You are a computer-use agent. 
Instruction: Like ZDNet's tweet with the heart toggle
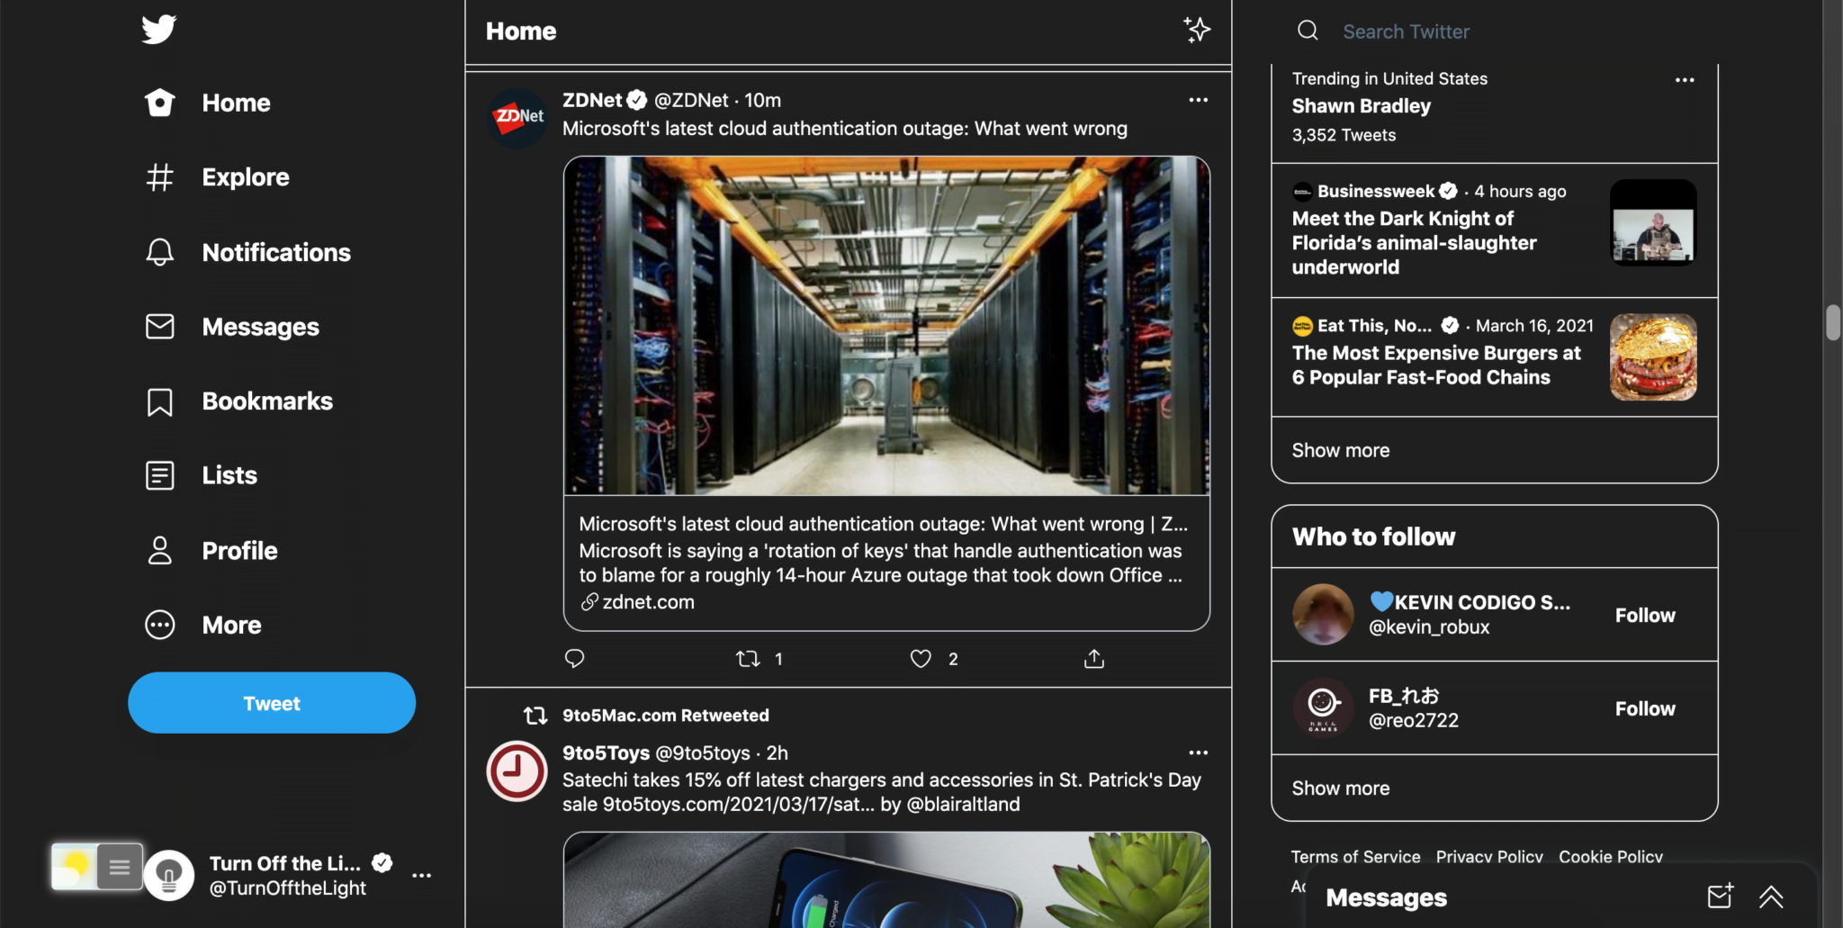(x=921, y=658)
